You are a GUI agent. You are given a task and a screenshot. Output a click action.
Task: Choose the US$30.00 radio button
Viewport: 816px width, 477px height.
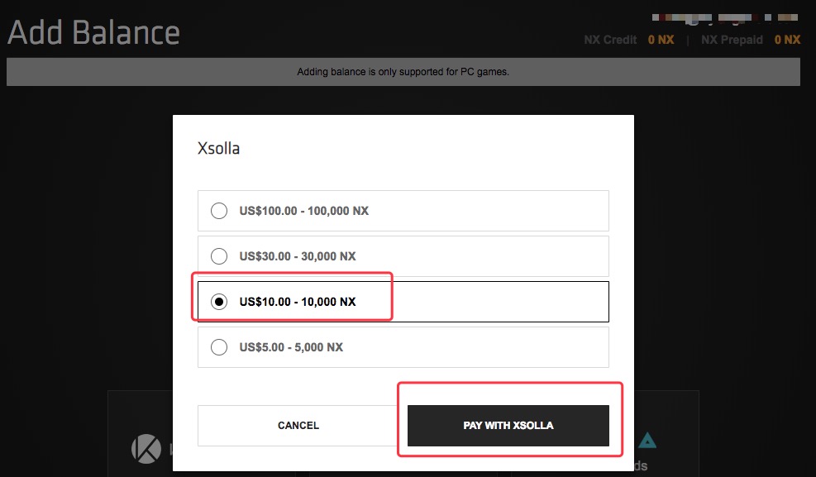pos(219,256)
